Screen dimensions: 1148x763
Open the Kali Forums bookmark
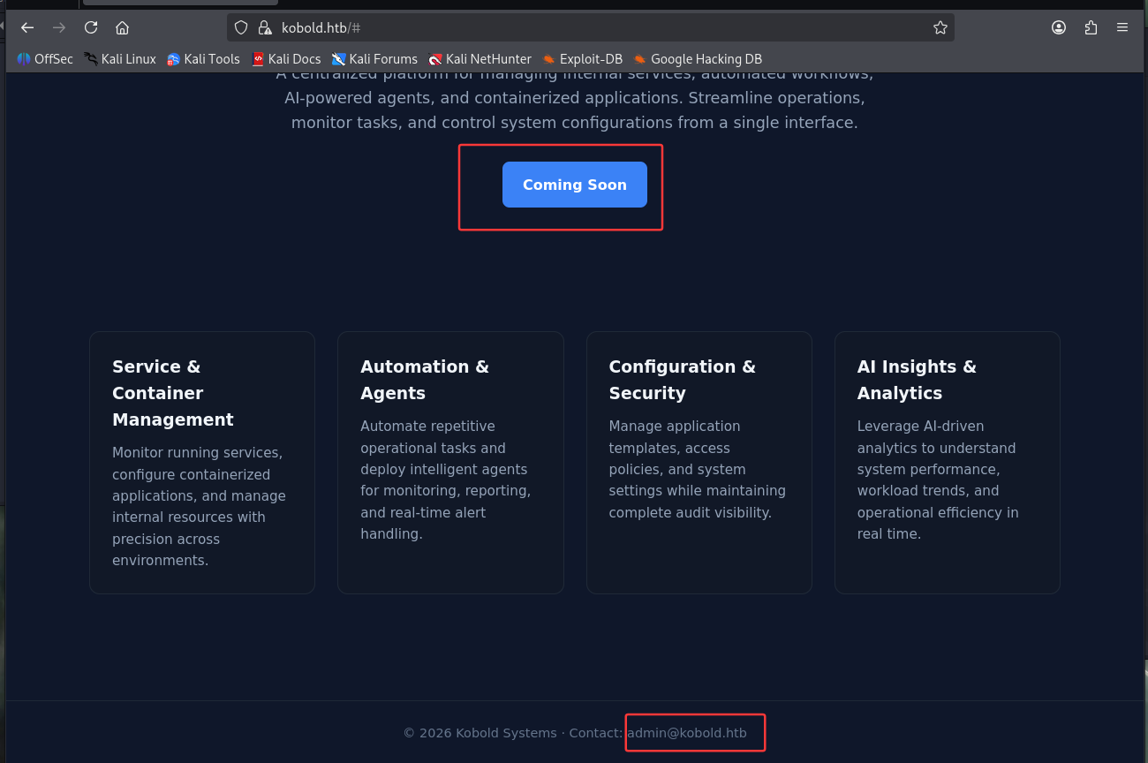coord(374,59)
